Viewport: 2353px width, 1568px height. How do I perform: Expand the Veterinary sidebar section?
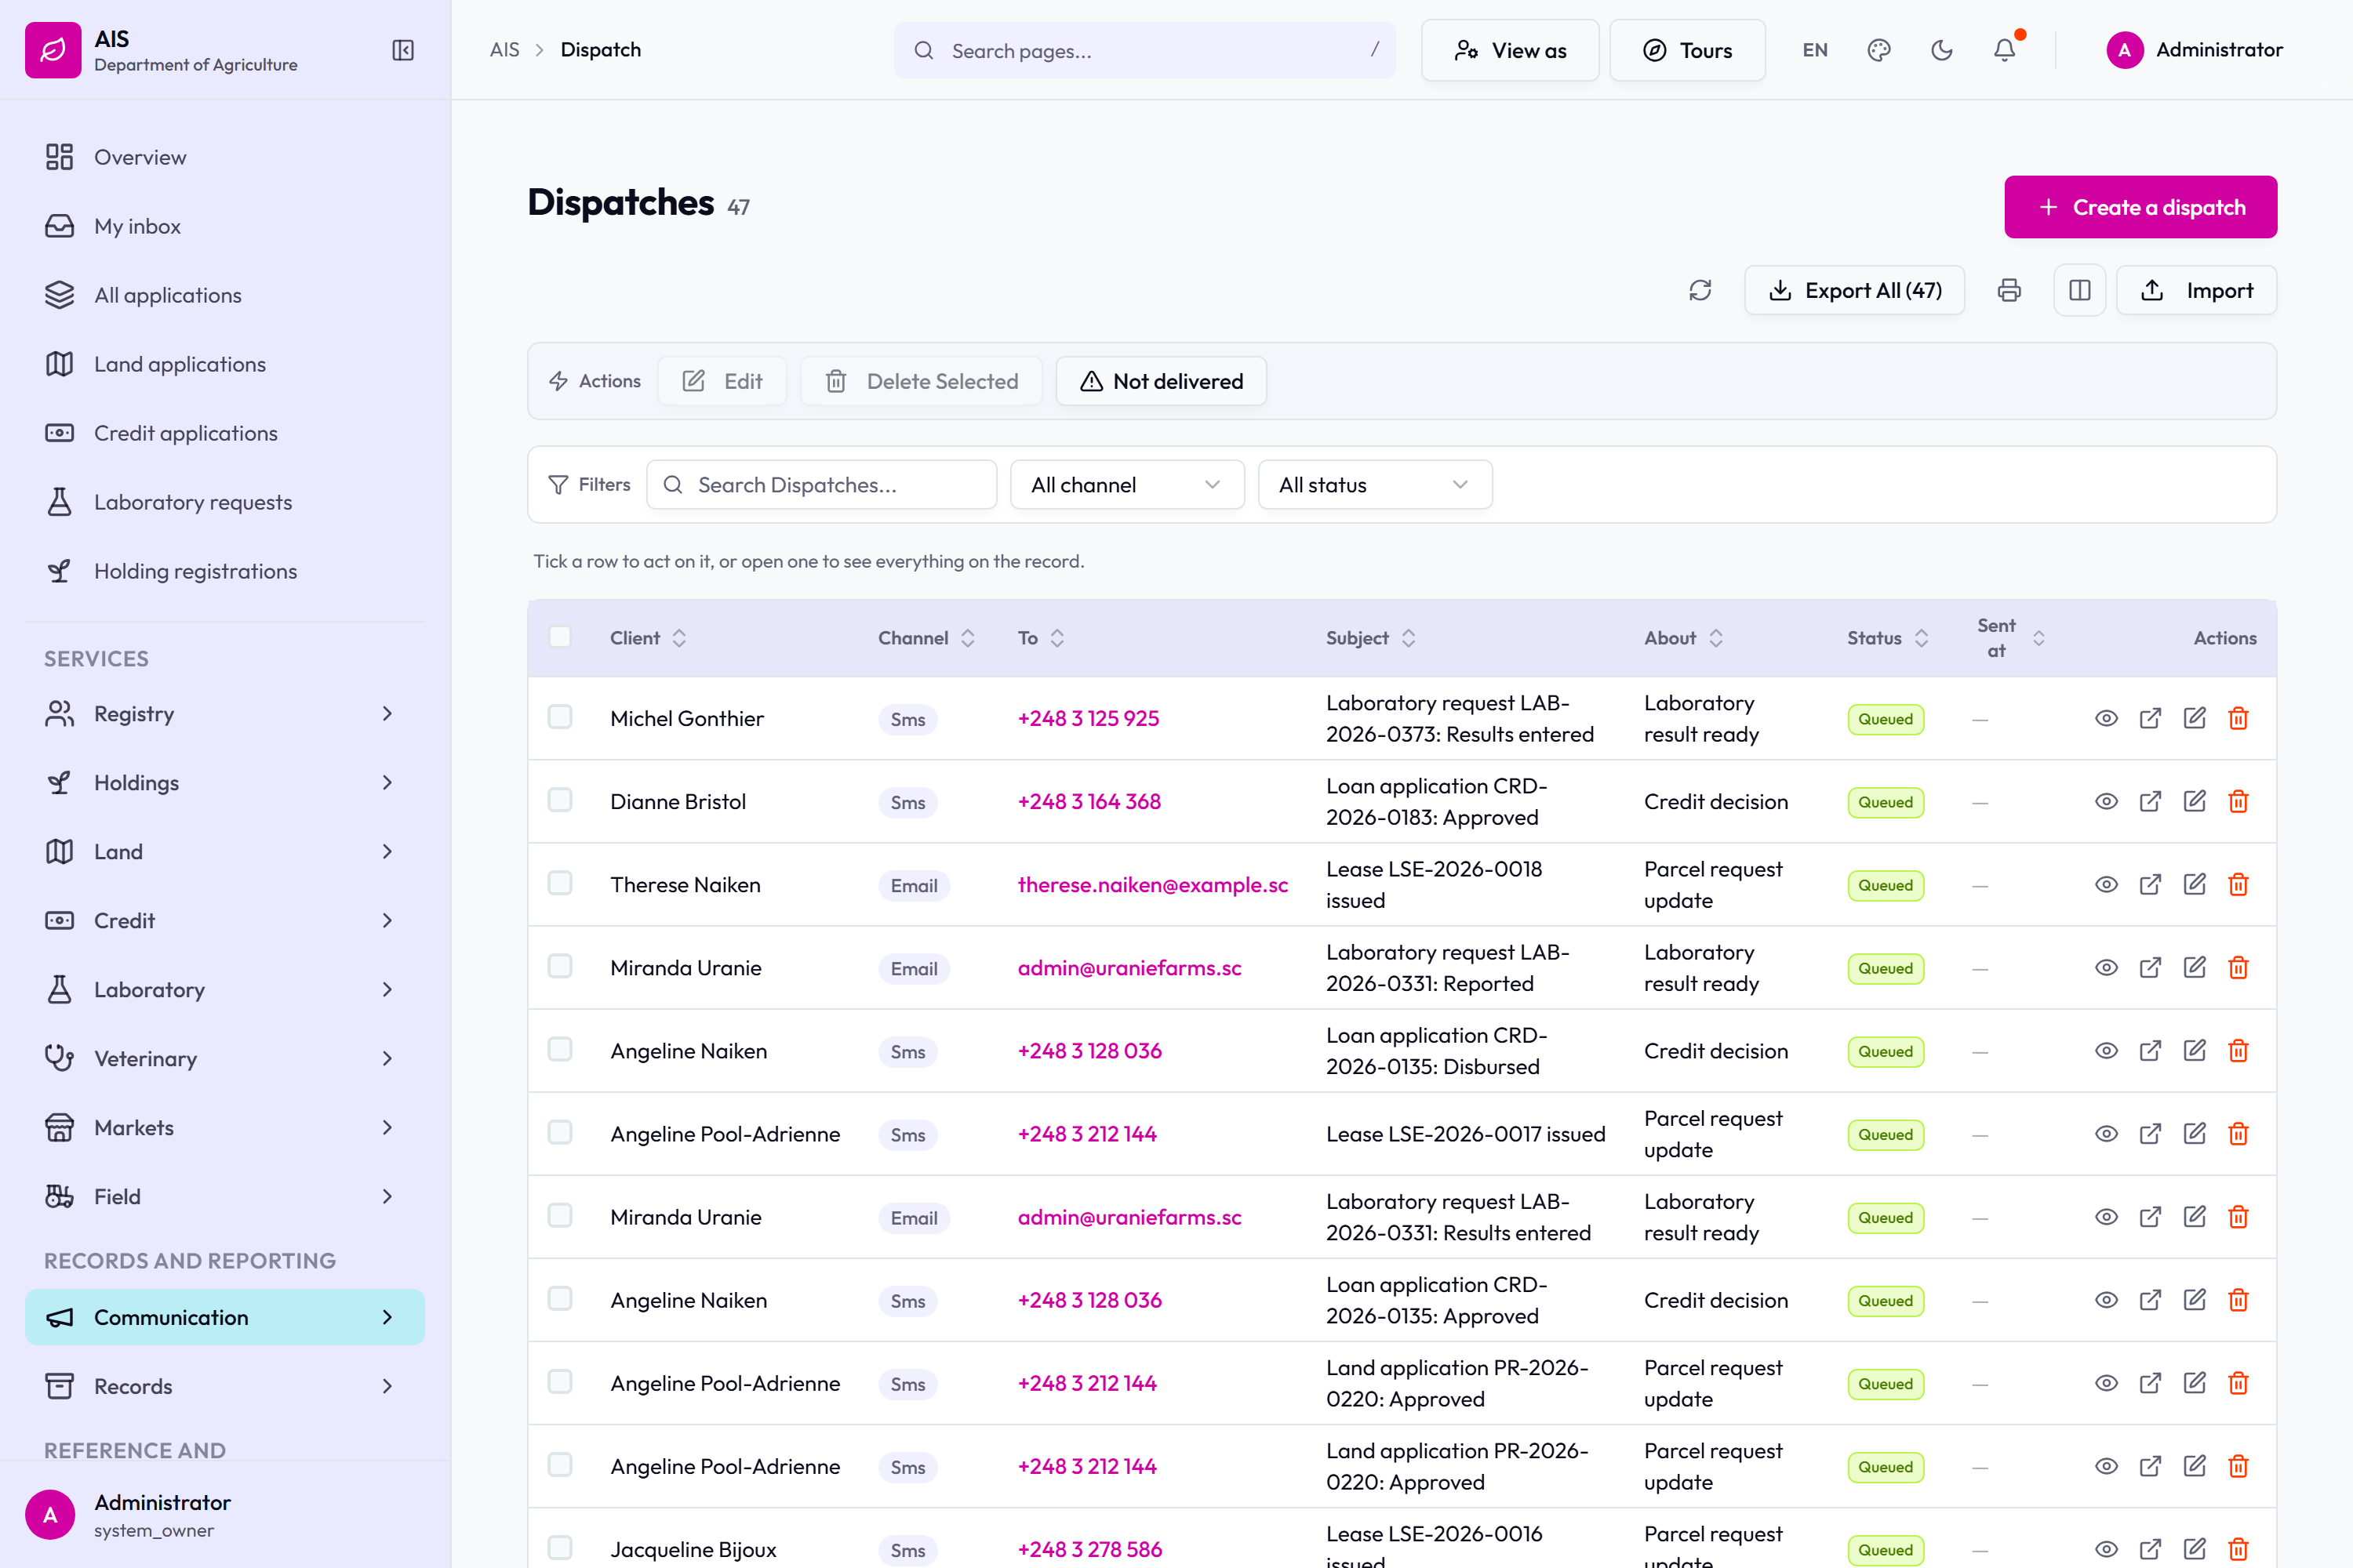224,1058
